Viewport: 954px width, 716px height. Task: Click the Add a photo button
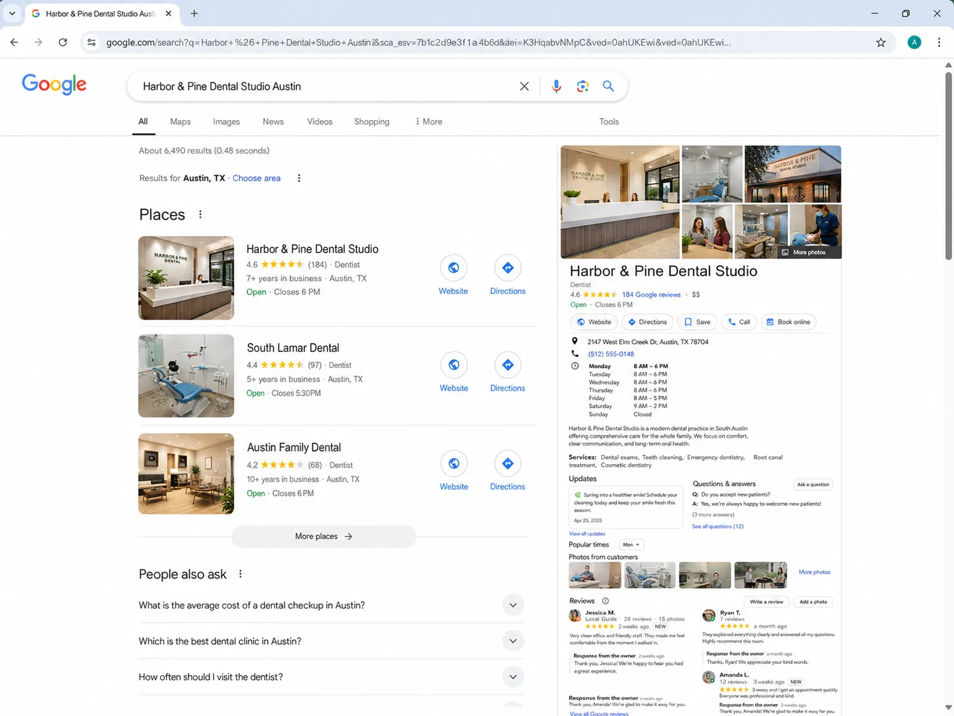point(813,601)
